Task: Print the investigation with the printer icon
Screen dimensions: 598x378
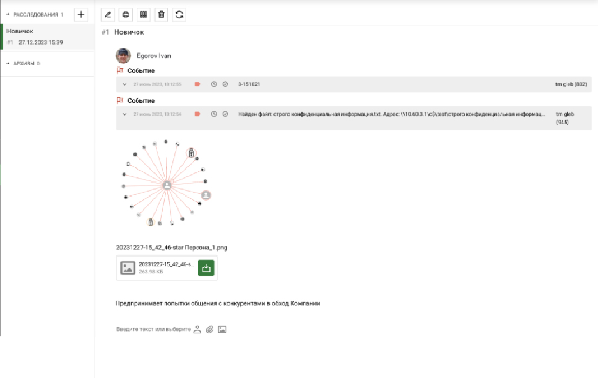Action: (x=125, y=15)
